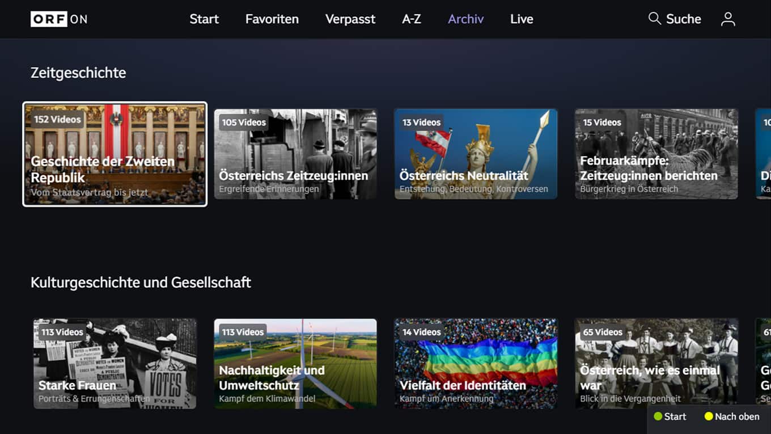Open the user profile icon
Image resolution: width=771 pixels, height=434 pixels.
coord(728,19)
